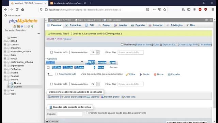This screenshot has width=218, height=123.
Task: Click the Etiqueta input field
Action: (x=70, y=114)
